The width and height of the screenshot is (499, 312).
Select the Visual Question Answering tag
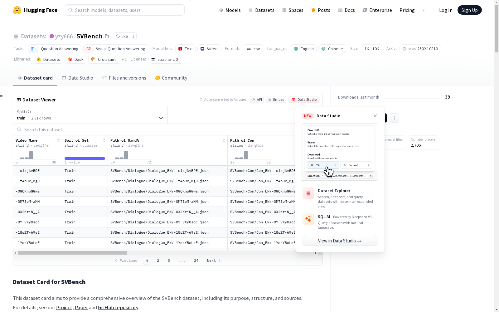pos(116,49)
